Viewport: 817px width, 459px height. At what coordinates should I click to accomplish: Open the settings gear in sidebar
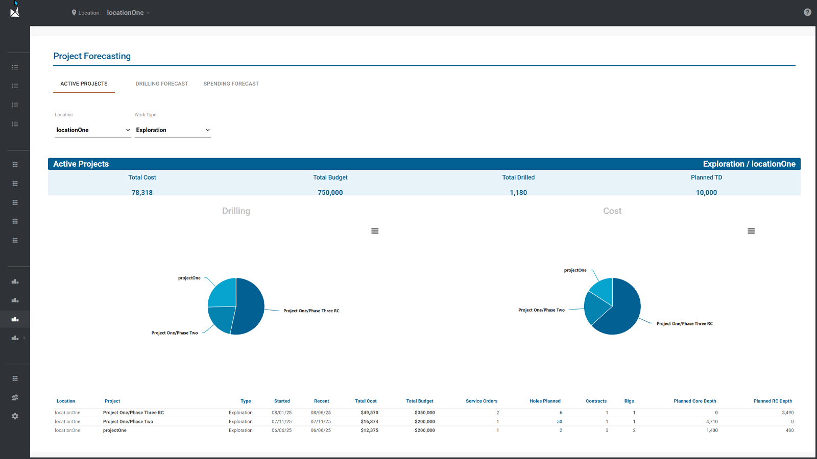pos(15,416)
